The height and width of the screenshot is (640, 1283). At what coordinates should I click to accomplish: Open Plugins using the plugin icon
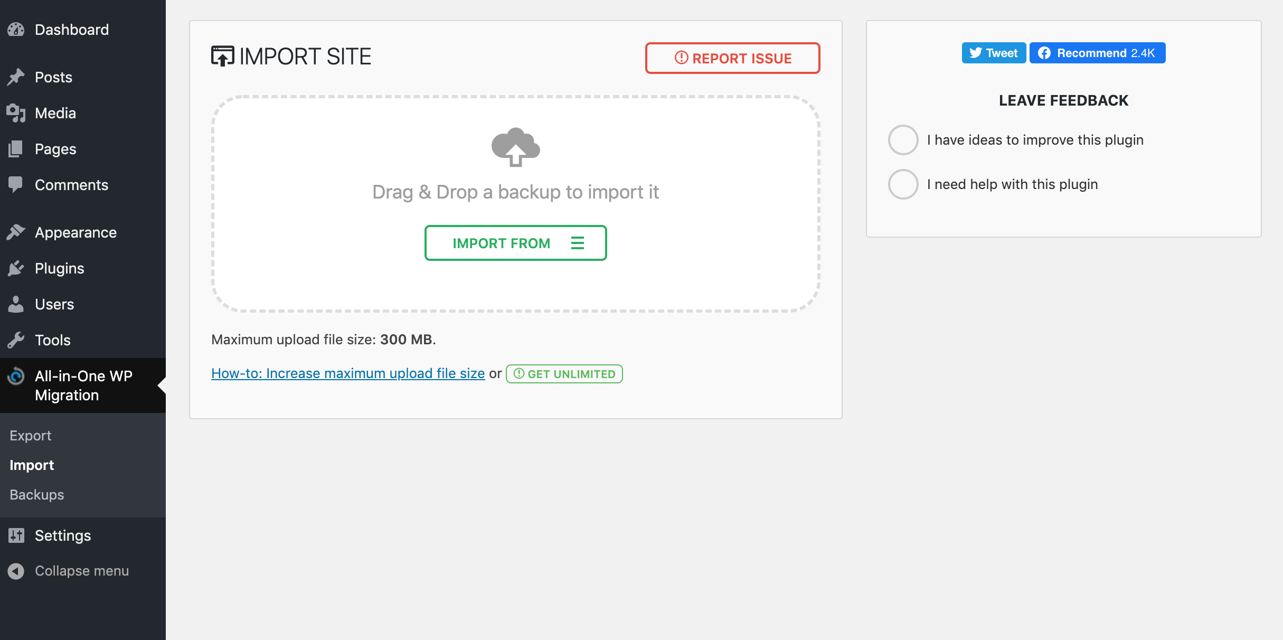[16, 268]
